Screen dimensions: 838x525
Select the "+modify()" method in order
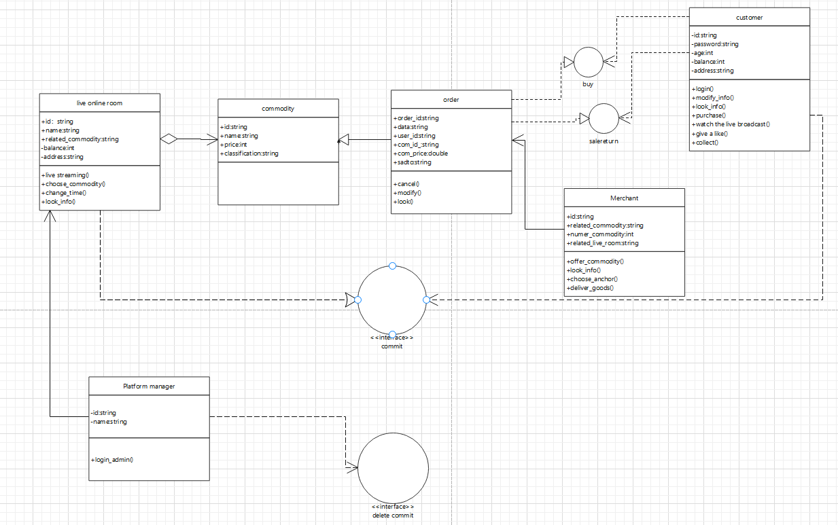406,193
